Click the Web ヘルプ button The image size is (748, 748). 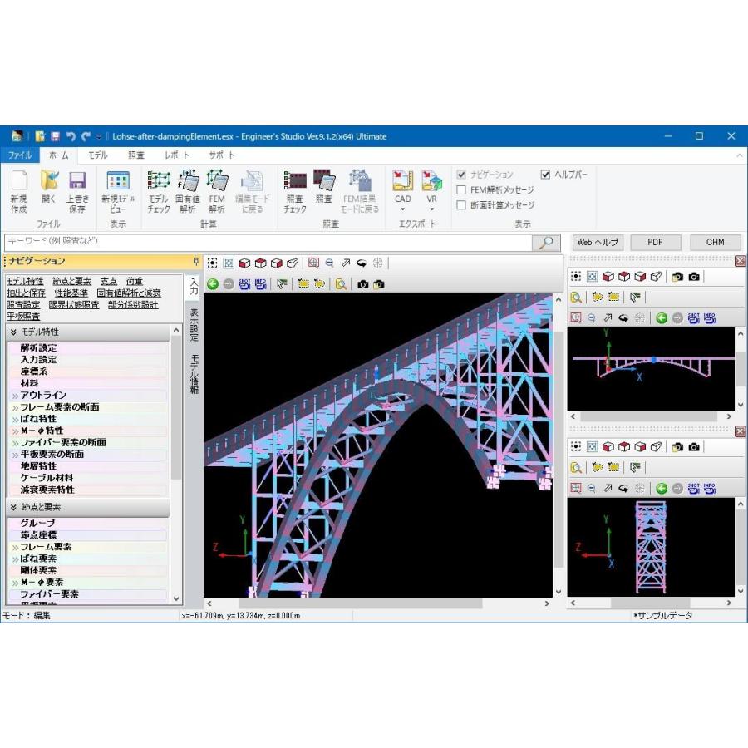point(598,243)
